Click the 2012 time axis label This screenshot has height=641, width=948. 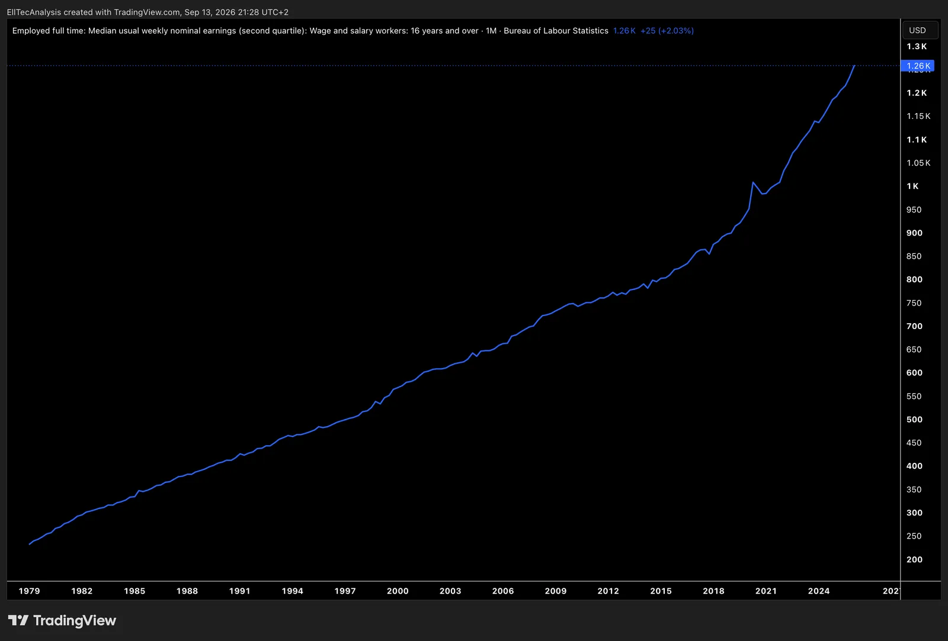608,591
